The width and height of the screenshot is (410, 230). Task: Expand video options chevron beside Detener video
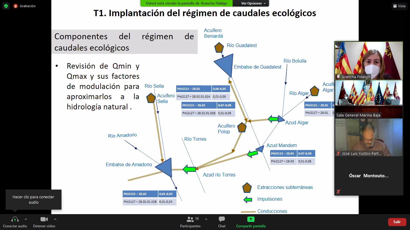tap(55, 219)
